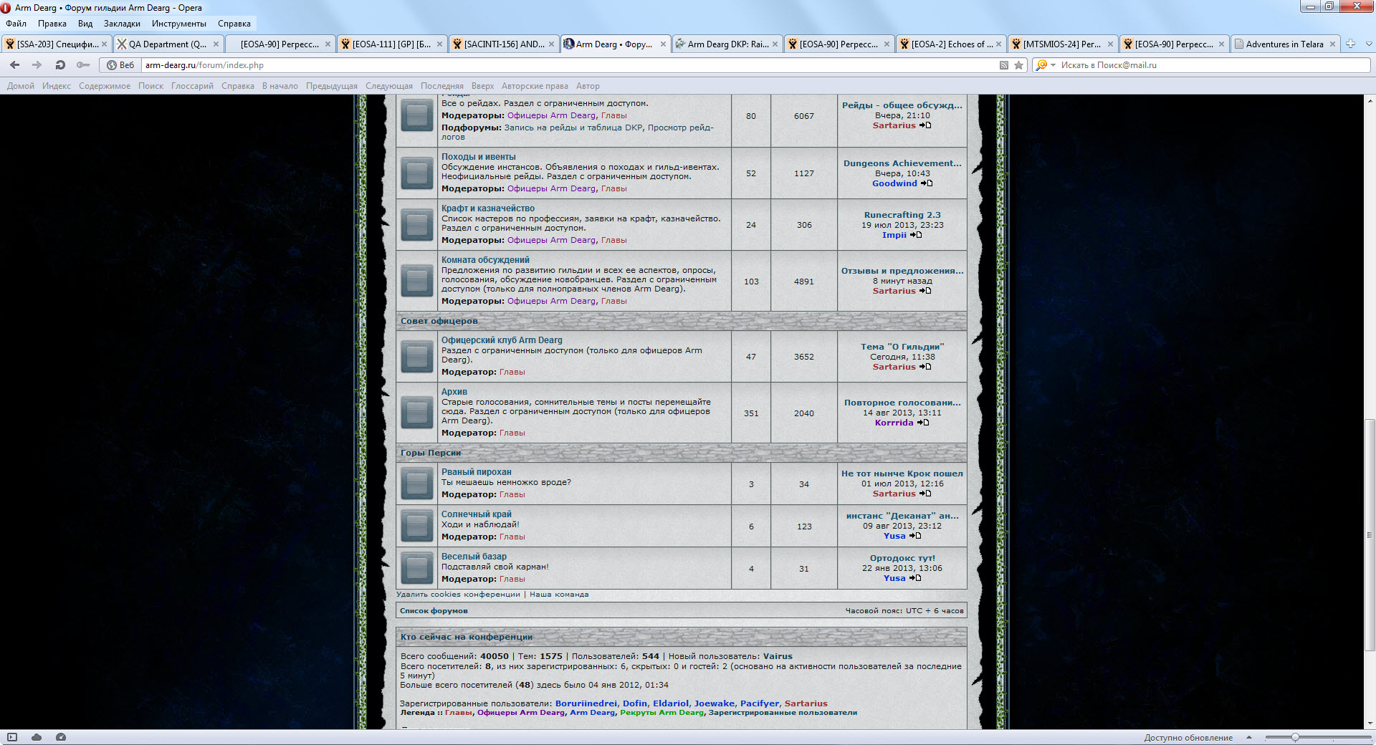Open the Веселый базар forum

tap(474, 557)
